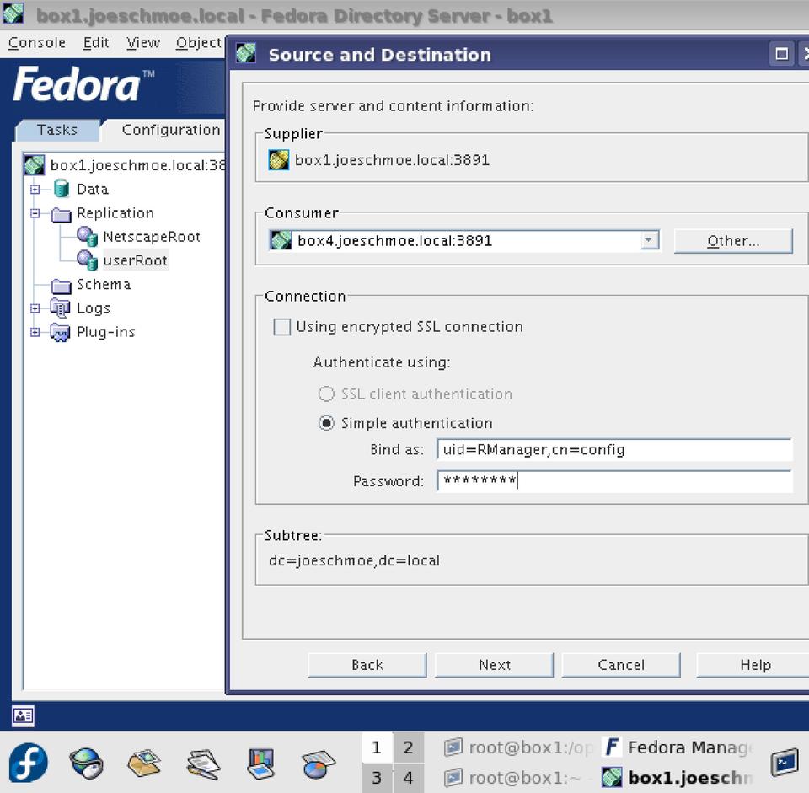Open the Edit menu
The height and width of the screenshot is (793, 809).
95,43
